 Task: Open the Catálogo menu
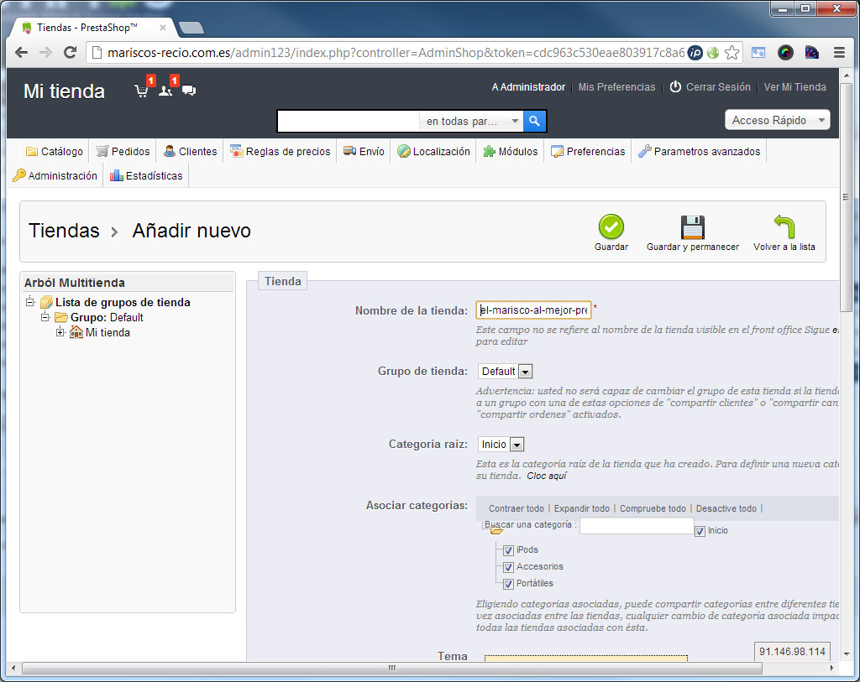coord(55,152)
